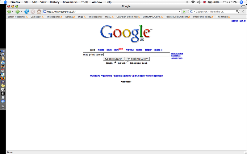
Task: Open the URL bar history dropdown
Action: point(179,12)
